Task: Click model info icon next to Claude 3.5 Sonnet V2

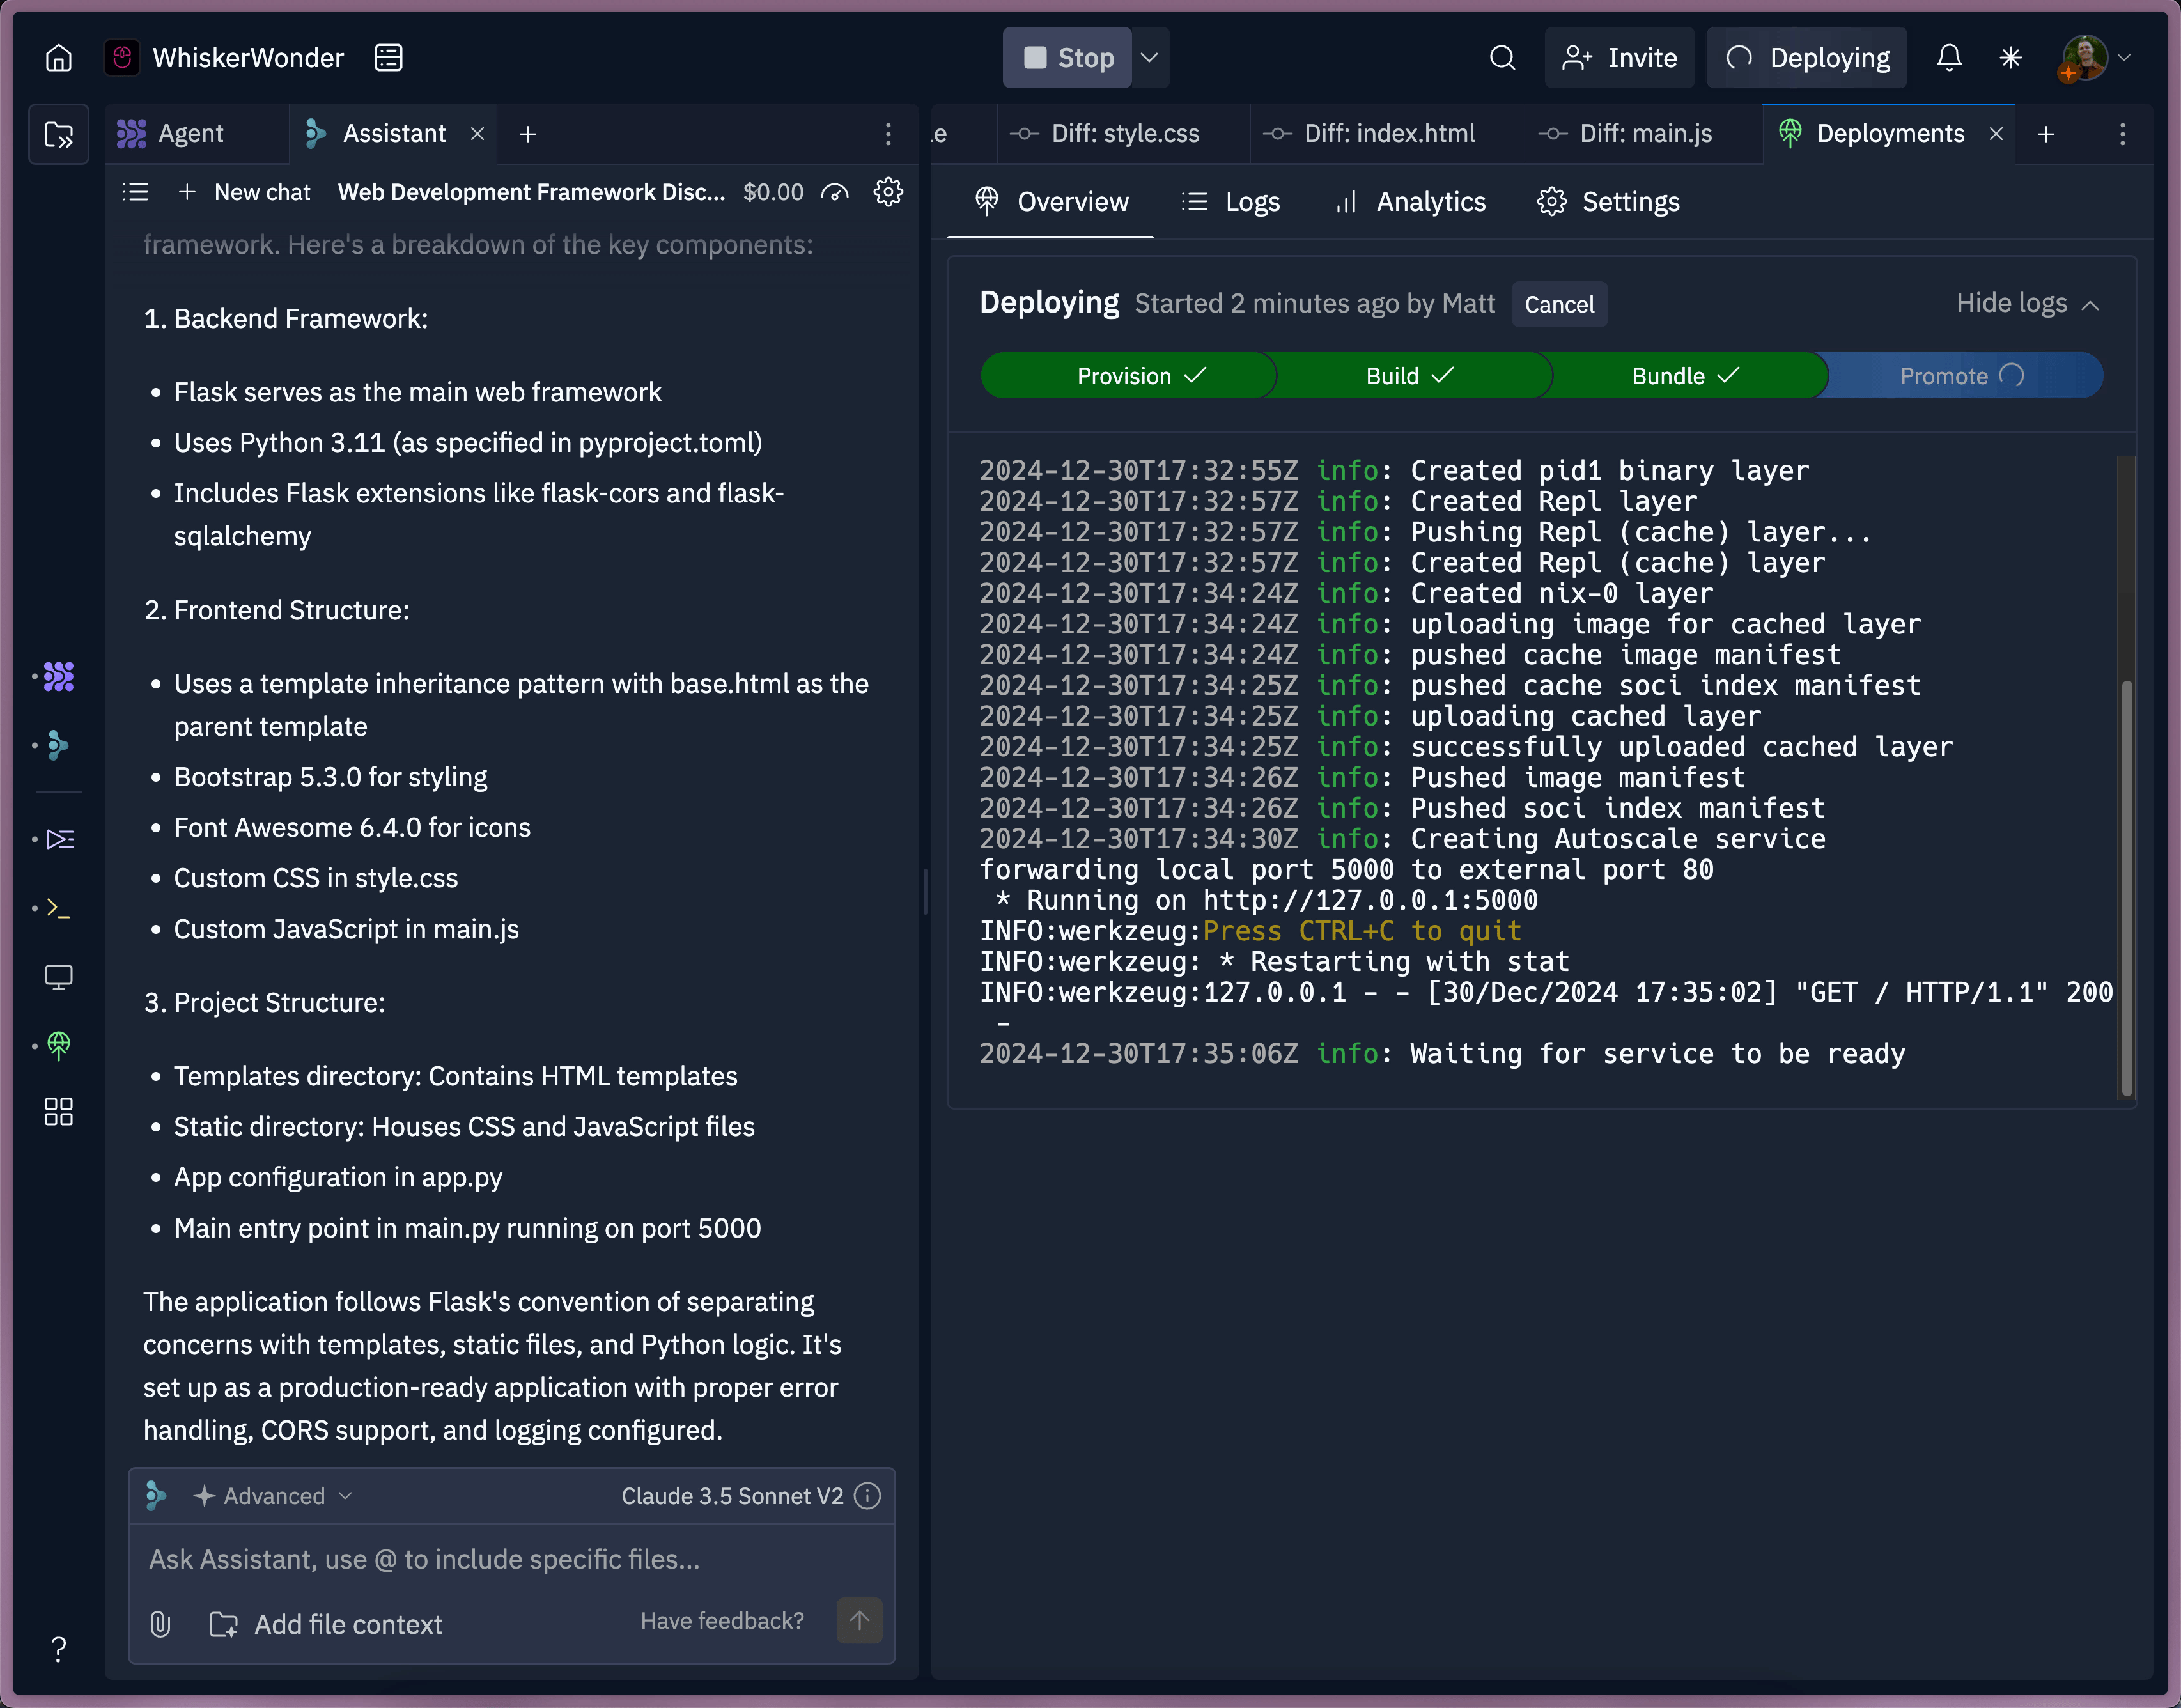Action: (868, 1496)
